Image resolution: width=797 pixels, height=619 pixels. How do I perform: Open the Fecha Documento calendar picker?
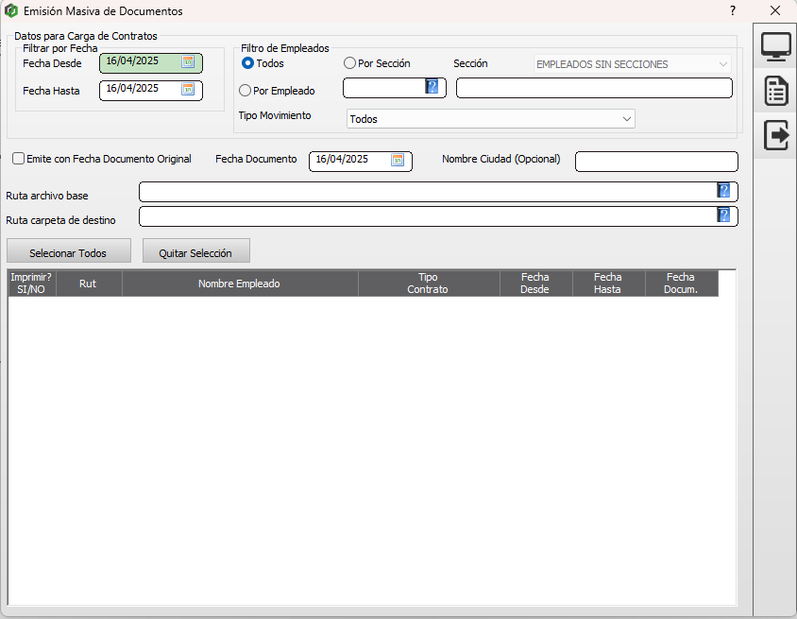398,160
